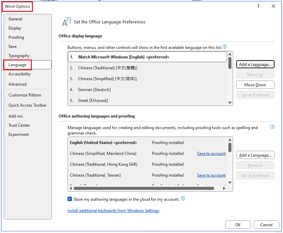The width and height of the screenshot is (283, 233).
Task: Open Quick Access Toolbar settings
Action: click(x=27, y=105)
